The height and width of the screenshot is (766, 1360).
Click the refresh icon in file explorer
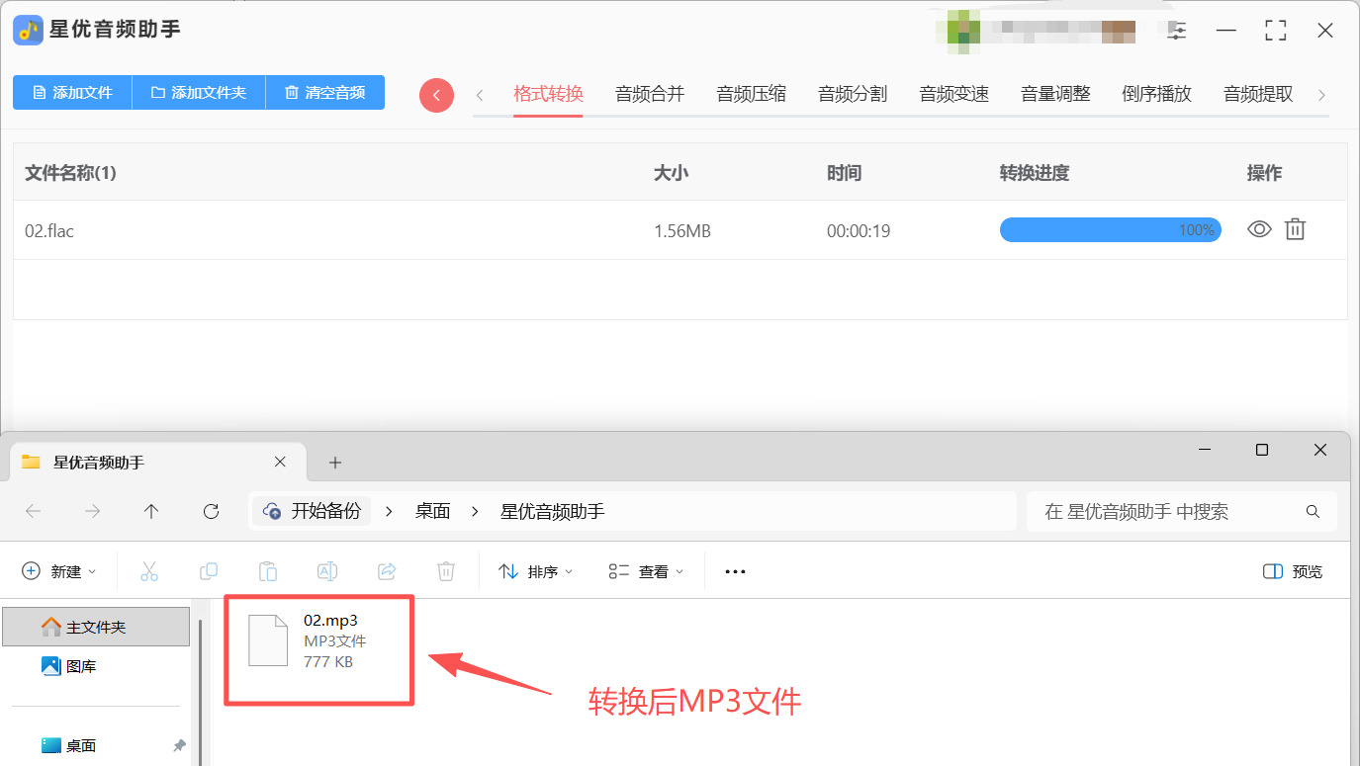click(211, 511)
